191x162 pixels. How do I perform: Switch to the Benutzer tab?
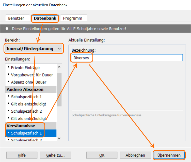pos(16,18)
